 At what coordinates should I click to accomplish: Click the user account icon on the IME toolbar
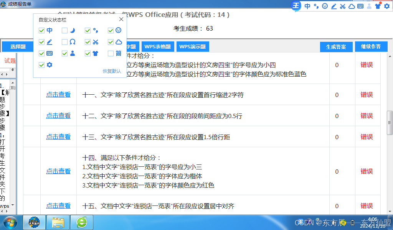(x=369, y=6)
